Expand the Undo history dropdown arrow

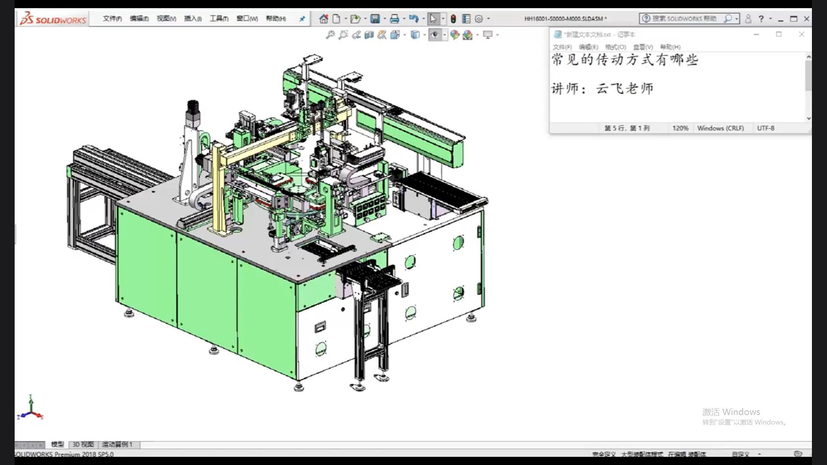[423, 19]
